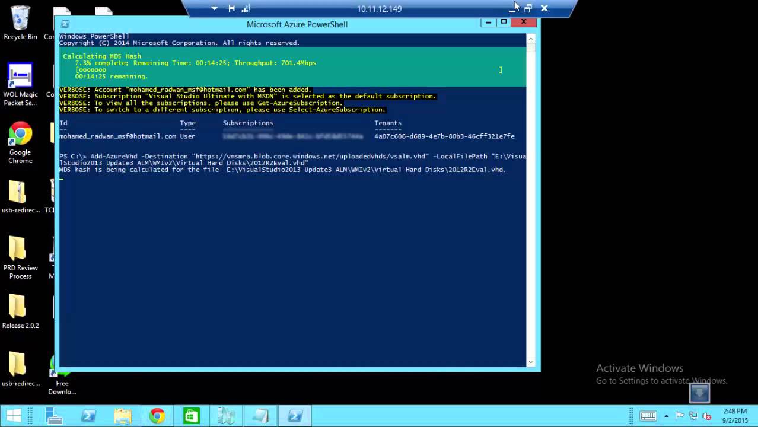Image resolution: width=758 pixels, height=427 pixels.
Task: Click the mohamed_radwan_msf@hotmail.com Id value
Action: pos(117,136)
